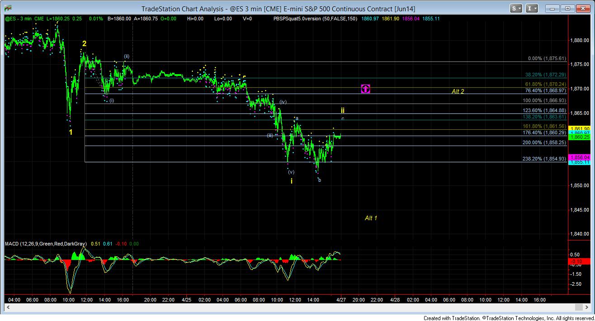The height and width of the screenshot is (321, 595).
Task: Click the small 'b' corrective wave label
Action: pos(320,180)
